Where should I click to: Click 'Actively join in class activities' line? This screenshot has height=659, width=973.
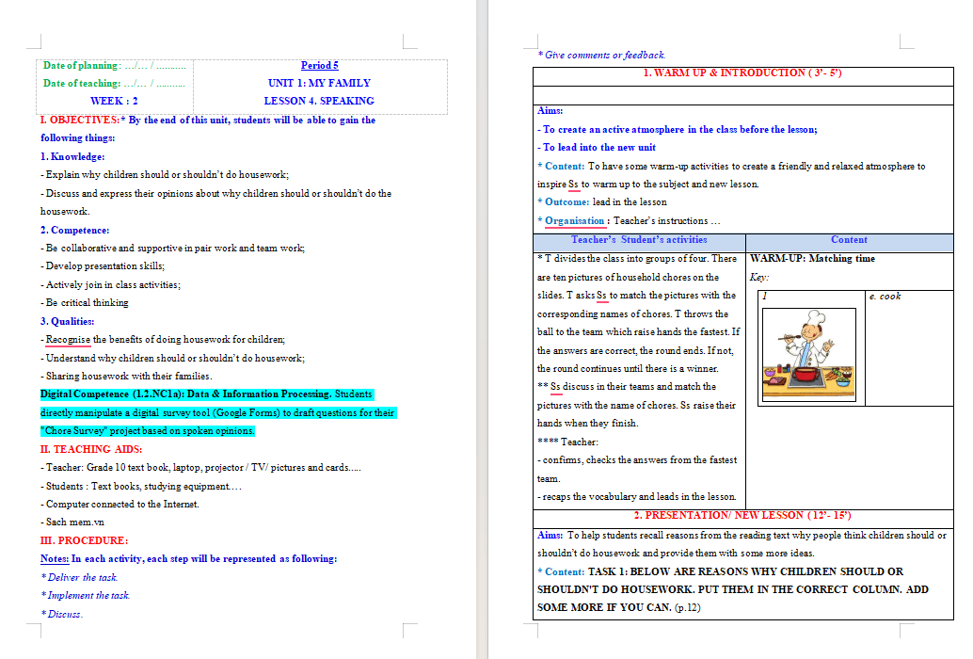(110, 284)
